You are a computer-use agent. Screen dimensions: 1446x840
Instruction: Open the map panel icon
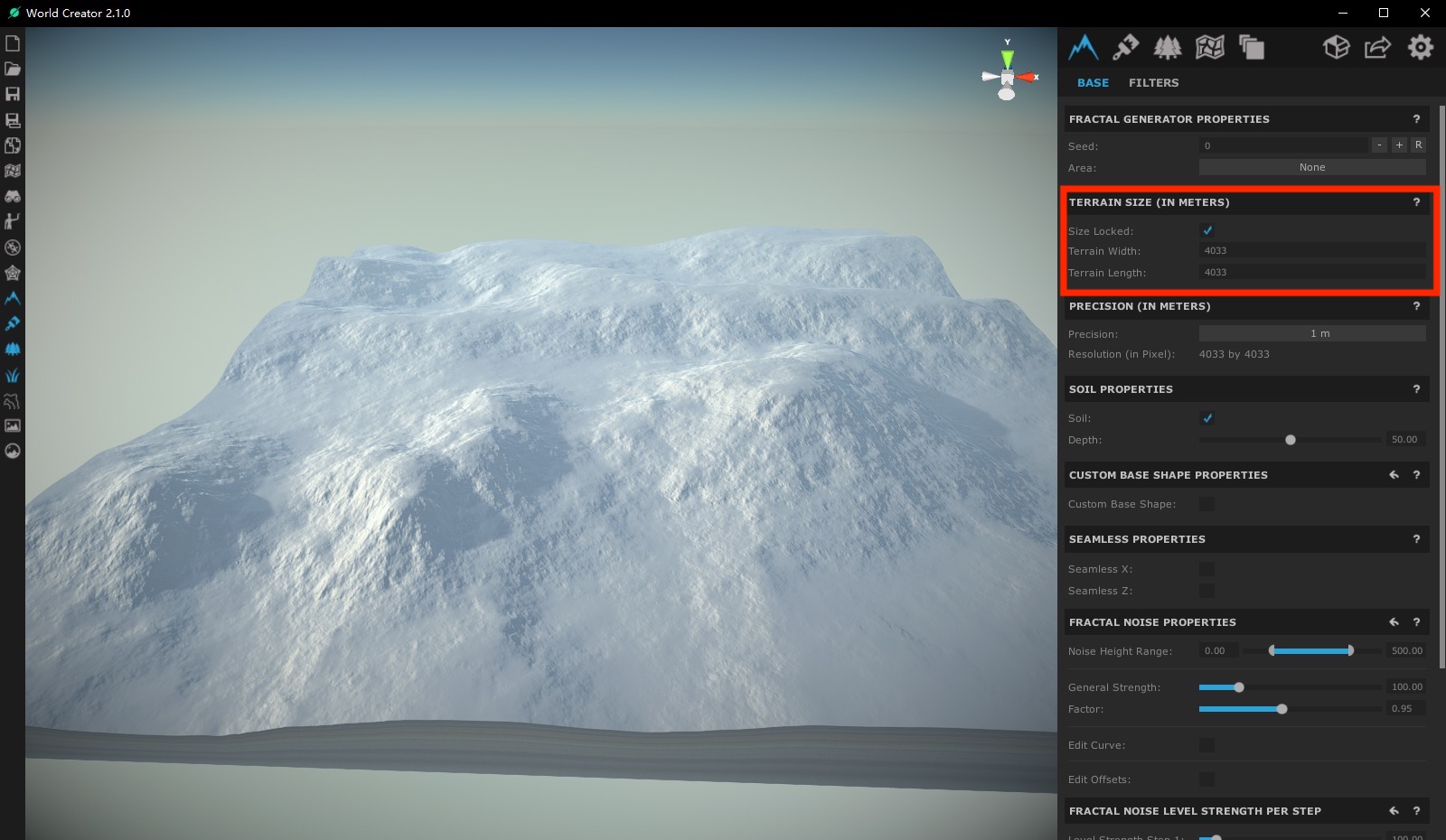click(x=1209, y=47)
